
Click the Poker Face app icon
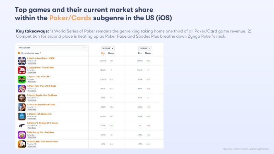click(22, 89)
